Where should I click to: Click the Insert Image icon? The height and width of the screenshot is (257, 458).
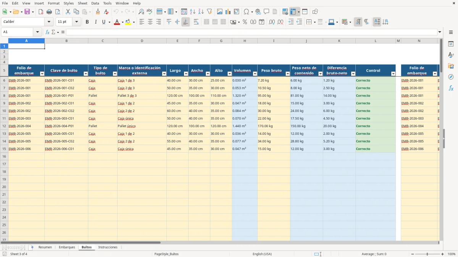click(x=220, y=12)
